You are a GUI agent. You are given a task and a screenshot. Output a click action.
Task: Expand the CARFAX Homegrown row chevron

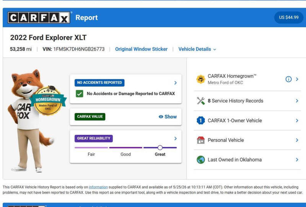pyautogui.click(x=297, y=79)
